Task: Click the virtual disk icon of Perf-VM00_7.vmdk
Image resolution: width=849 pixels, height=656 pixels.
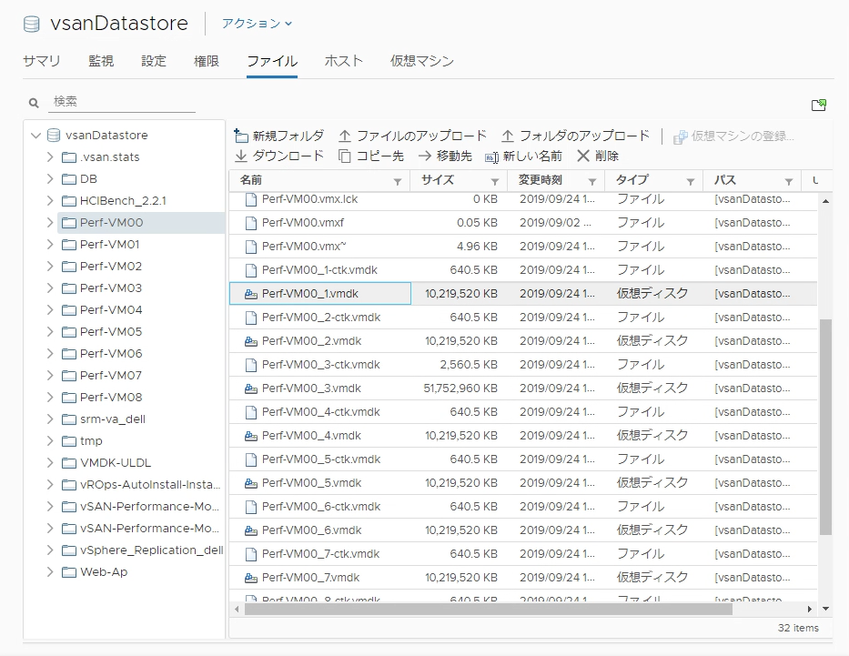Action: 250,578
